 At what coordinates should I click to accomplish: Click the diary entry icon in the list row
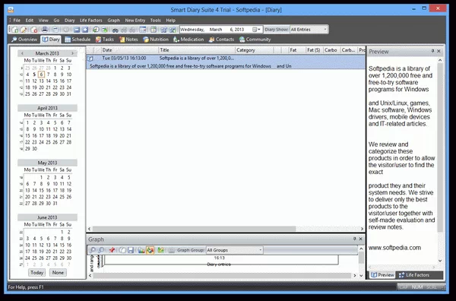[x=90, y=59]
